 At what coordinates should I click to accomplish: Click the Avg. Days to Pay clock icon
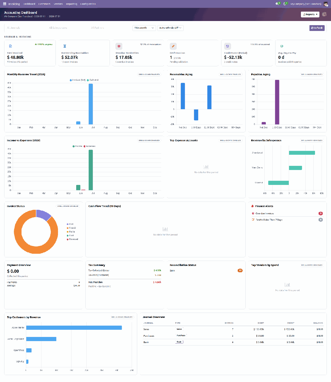[x=282, y=46]
